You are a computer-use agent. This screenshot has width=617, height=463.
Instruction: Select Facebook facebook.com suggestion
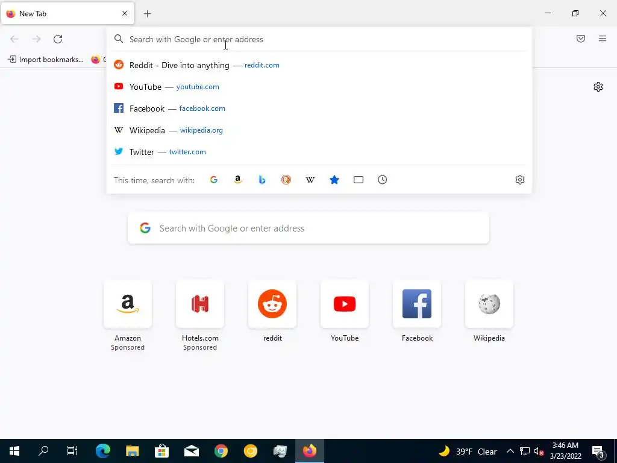coord(319,109)
